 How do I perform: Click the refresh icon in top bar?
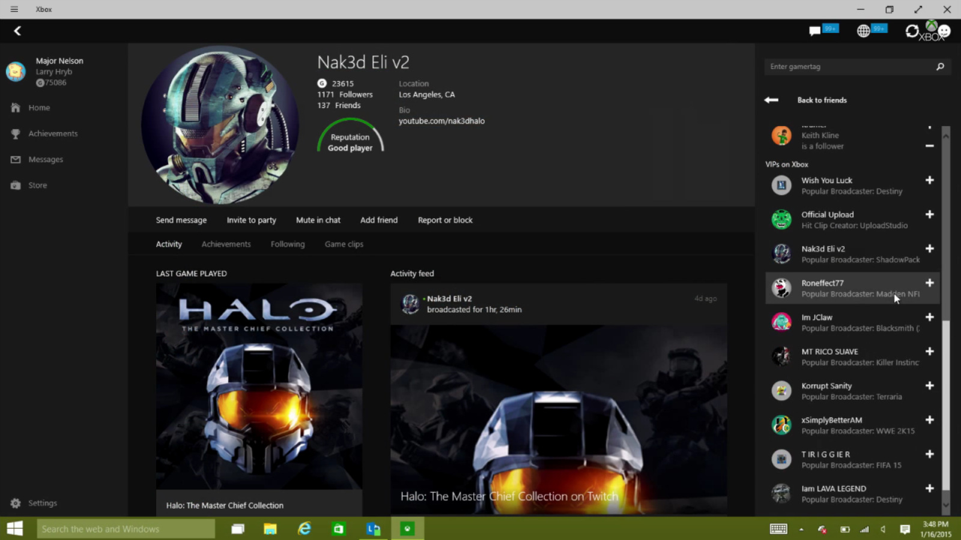tap(912, 31)
